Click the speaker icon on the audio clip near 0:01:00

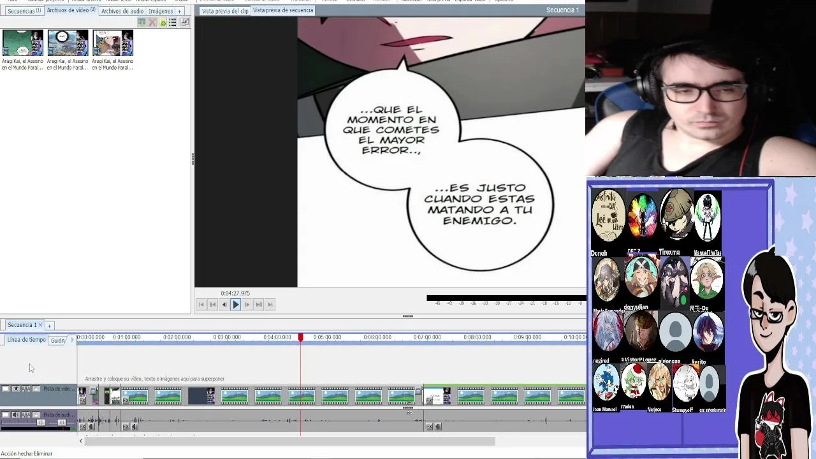pos(135,426)
